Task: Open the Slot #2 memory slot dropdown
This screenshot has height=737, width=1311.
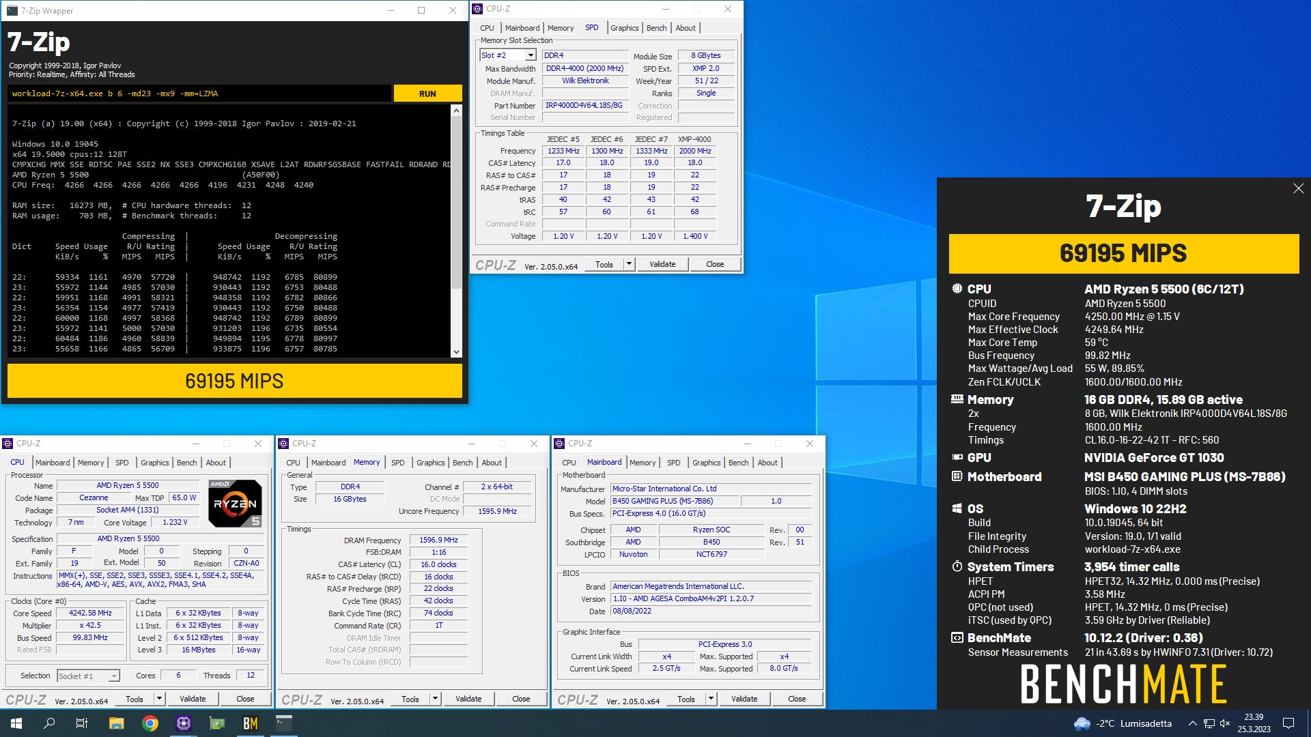Action: [531, 55]
